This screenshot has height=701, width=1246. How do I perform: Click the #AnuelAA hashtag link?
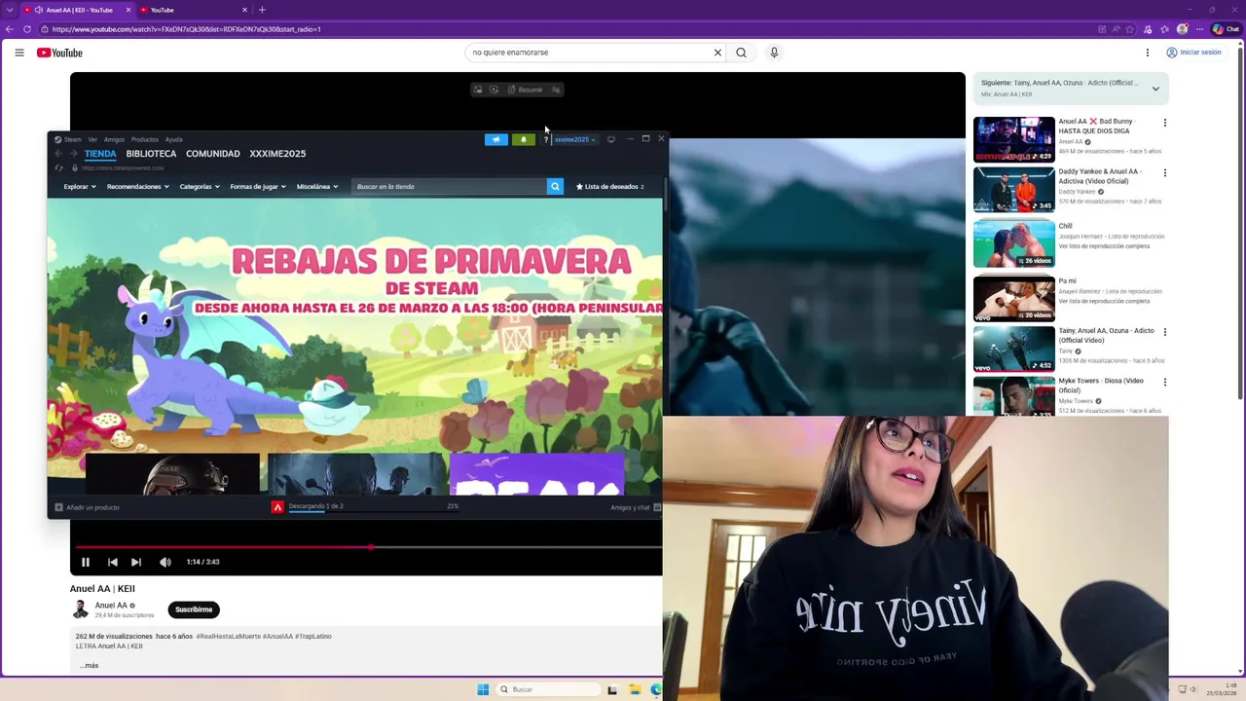tap(277, 637)
